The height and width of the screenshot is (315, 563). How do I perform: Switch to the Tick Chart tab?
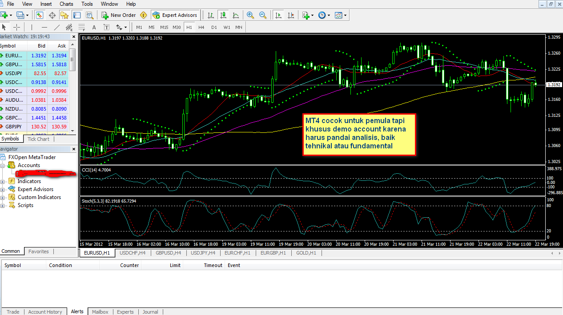pos(39,139)
